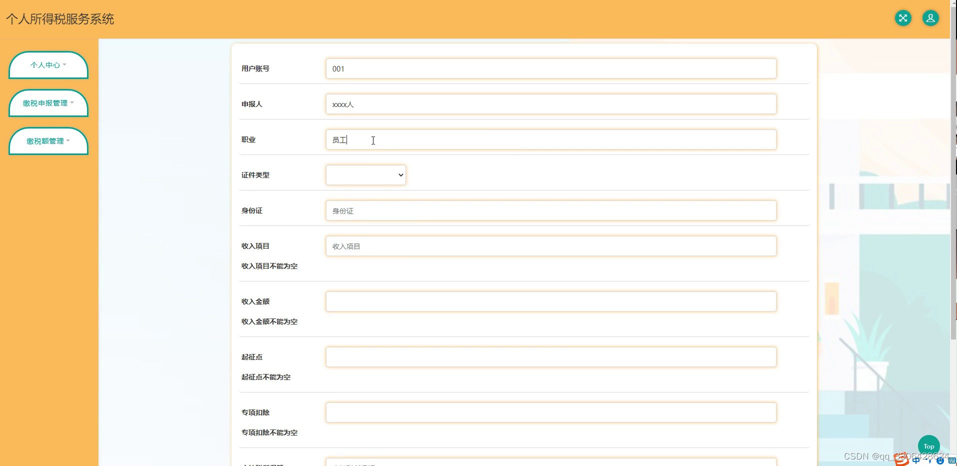Click the 用户账号 field label
The image size is (957, 466).
[x=255, y=68]
